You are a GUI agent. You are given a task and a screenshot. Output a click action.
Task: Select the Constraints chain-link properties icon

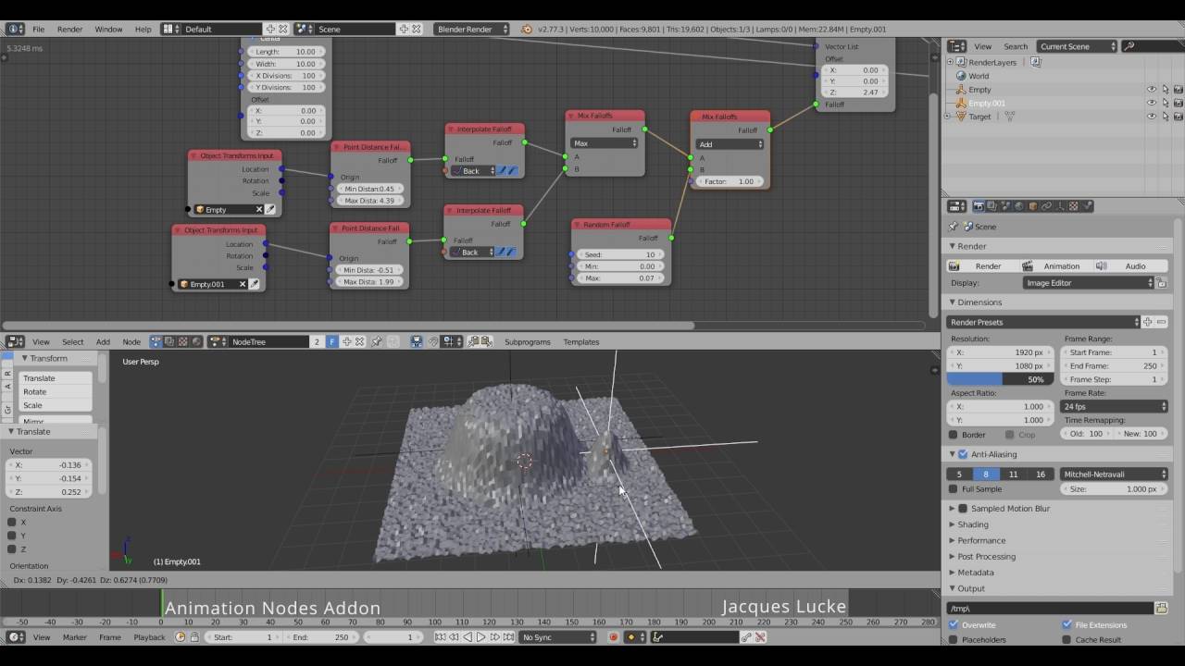(x=1047, y=206)
